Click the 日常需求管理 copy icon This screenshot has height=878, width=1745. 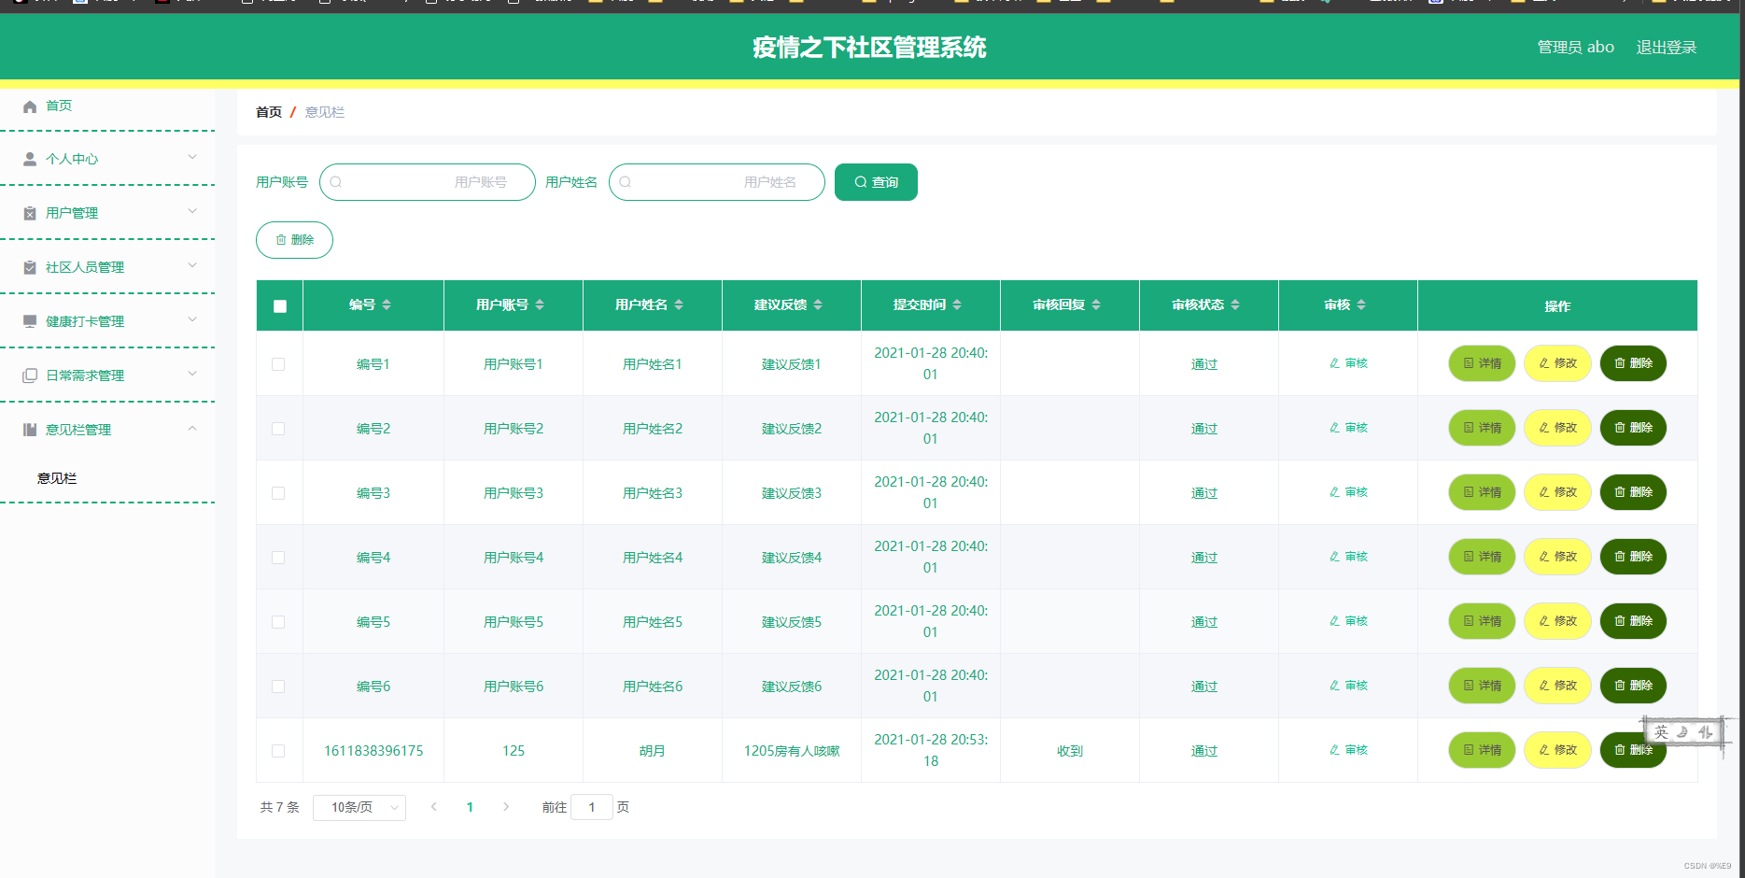click(x=30, y=375)
